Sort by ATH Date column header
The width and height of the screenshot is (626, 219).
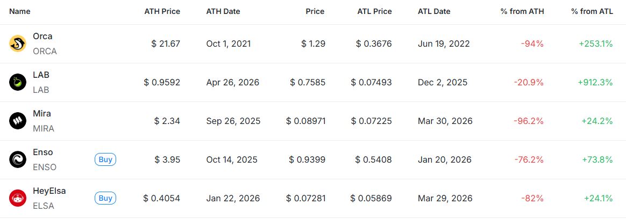click(x=223, y=11)
